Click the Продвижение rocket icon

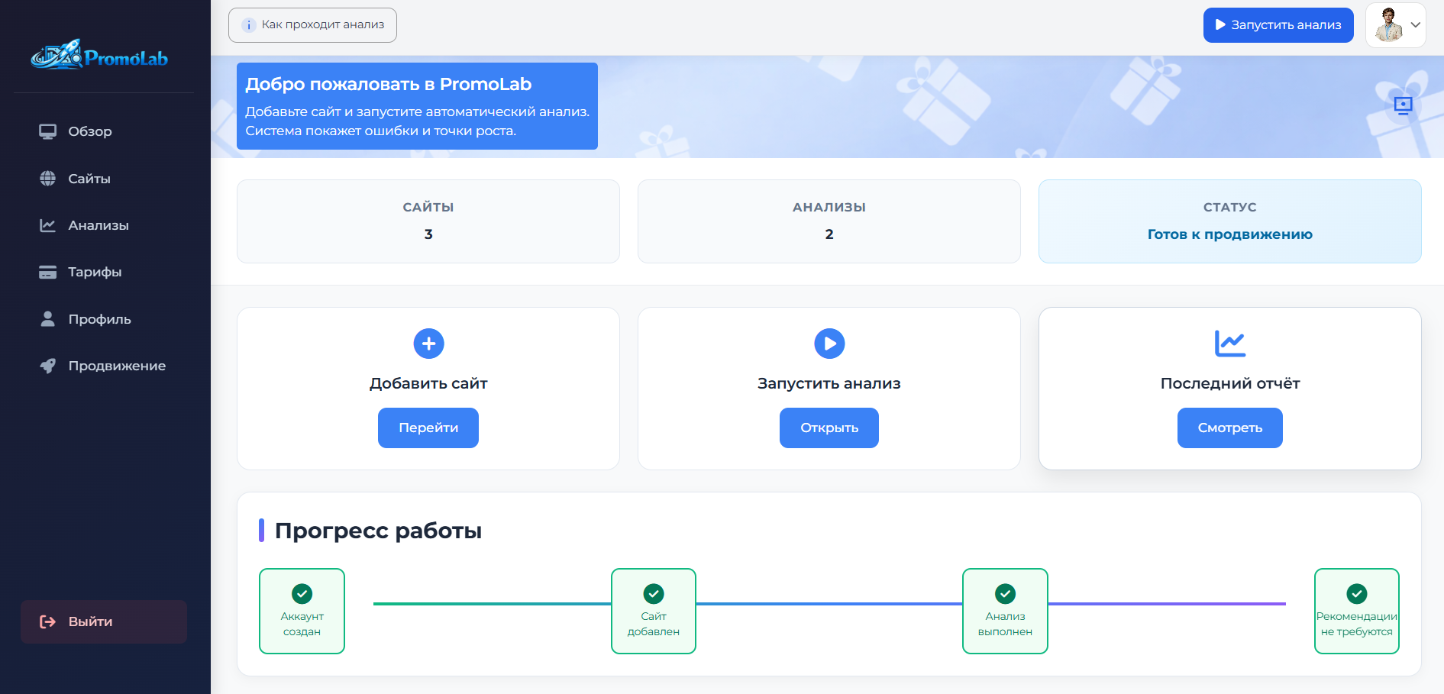coord(48,366)
